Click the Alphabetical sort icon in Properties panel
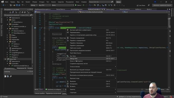This screenshot has height=98, width=174. click(x=8, y=76)
